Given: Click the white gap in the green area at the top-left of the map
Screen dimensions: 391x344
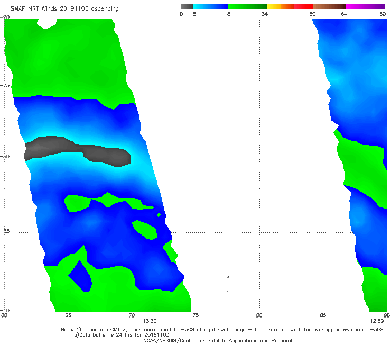Looking at the screenshot, I should (46, 24).
